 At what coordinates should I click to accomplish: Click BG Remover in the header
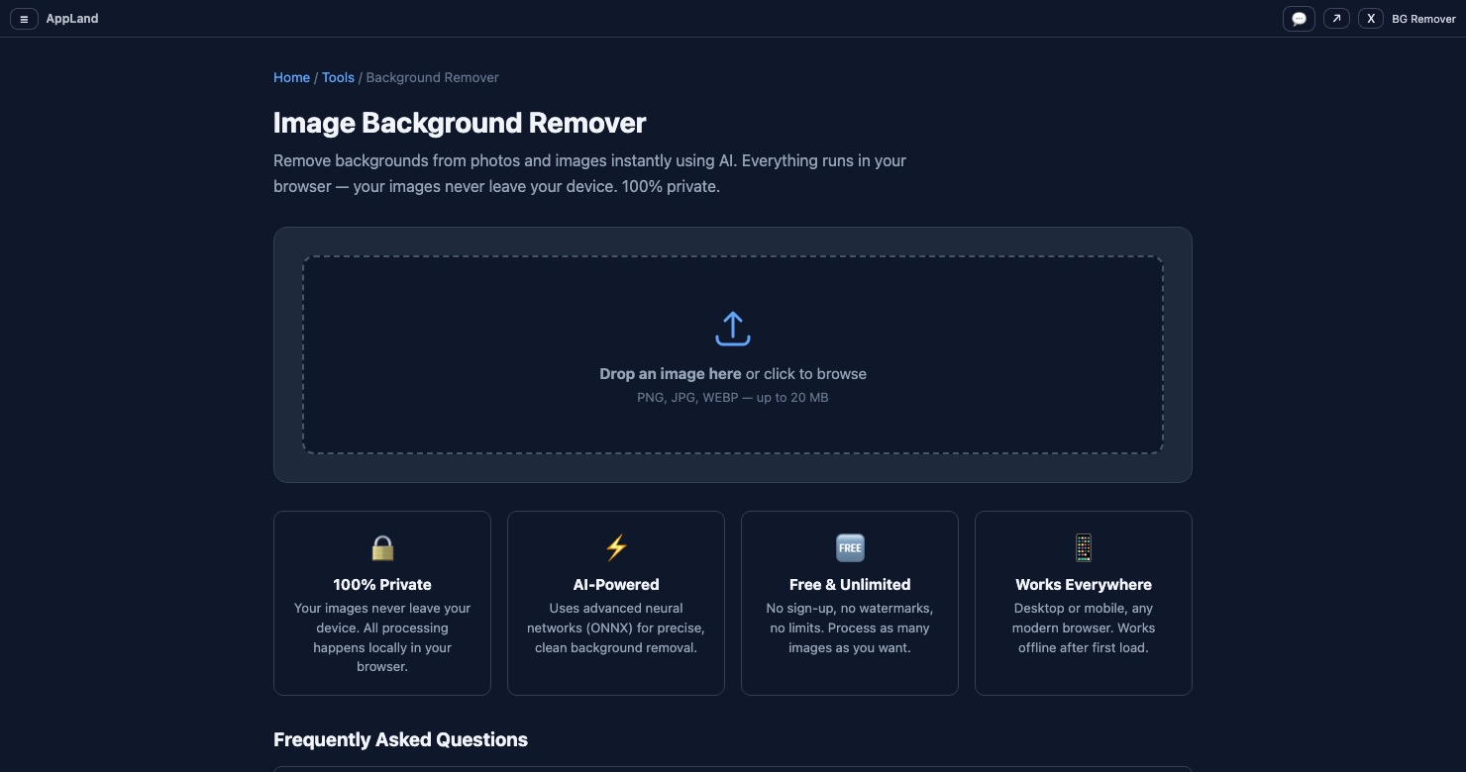1424,18
